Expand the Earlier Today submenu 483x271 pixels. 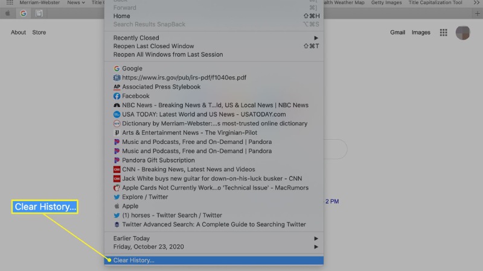coord(214,238)
